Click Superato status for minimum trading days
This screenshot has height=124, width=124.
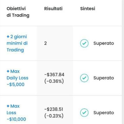pos(104,43)
